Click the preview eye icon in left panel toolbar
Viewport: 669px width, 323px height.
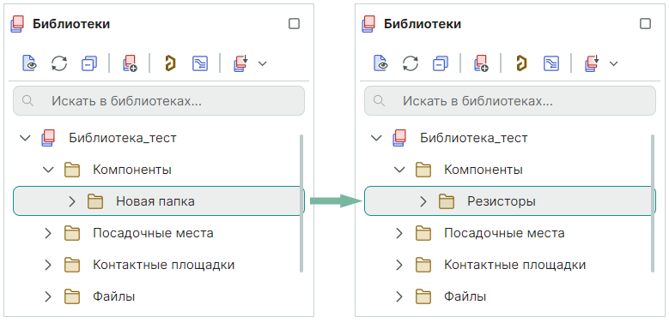pos(30,63)
